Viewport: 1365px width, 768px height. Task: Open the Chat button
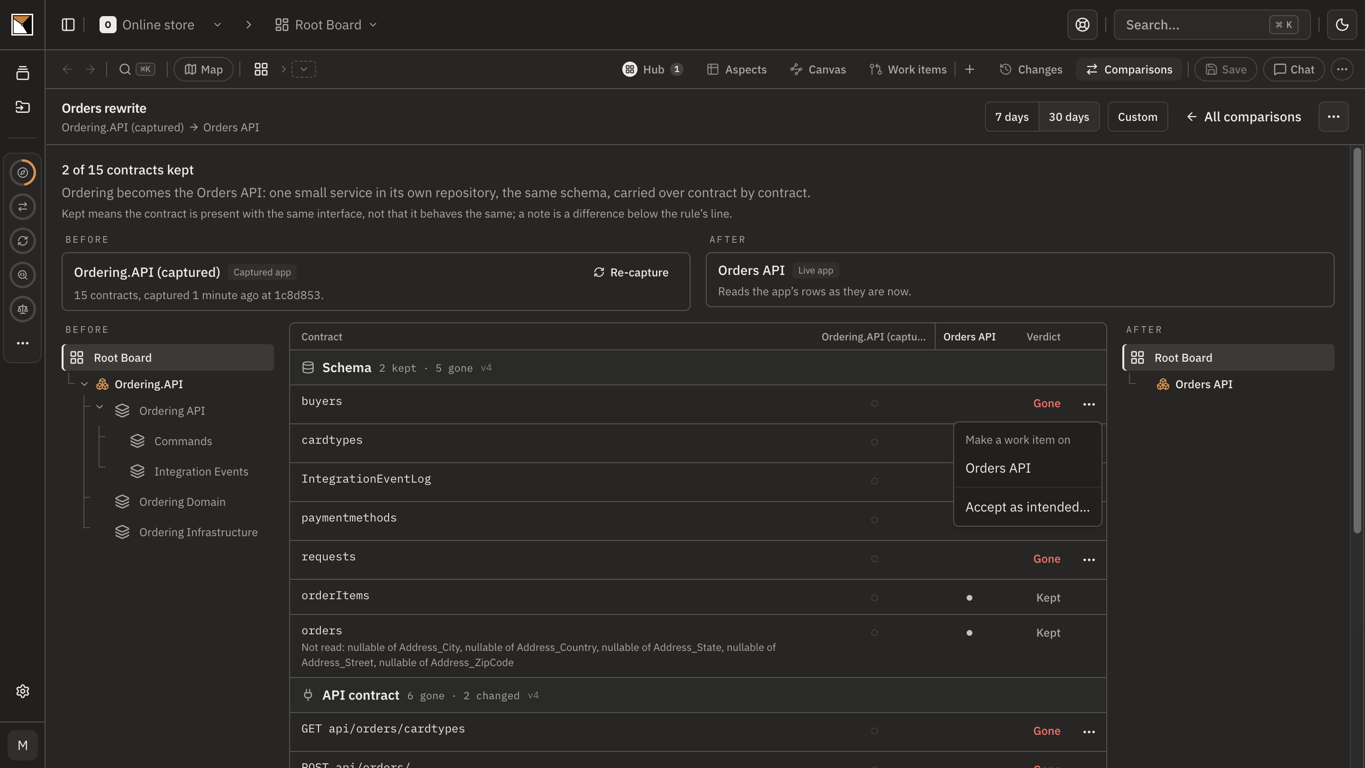click(1294, 69)
